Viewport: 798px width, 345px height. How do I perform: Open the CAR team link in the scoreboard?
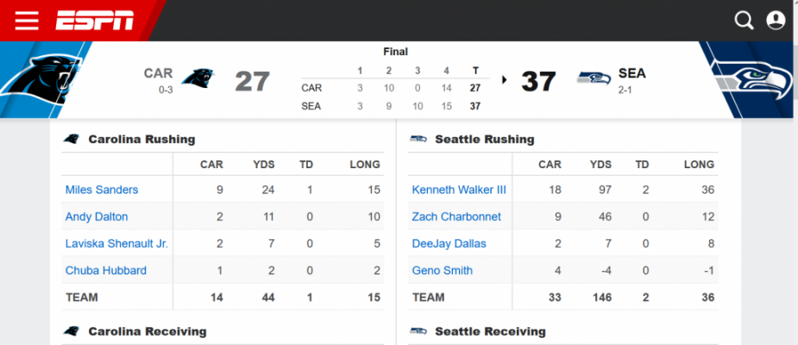pyautogui.click(x=158, y=73)
